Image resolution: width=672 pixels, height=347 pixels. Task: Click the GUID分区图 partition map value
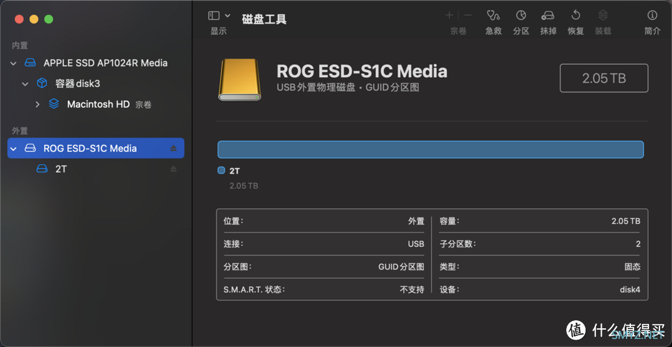[x=401, y=267]
